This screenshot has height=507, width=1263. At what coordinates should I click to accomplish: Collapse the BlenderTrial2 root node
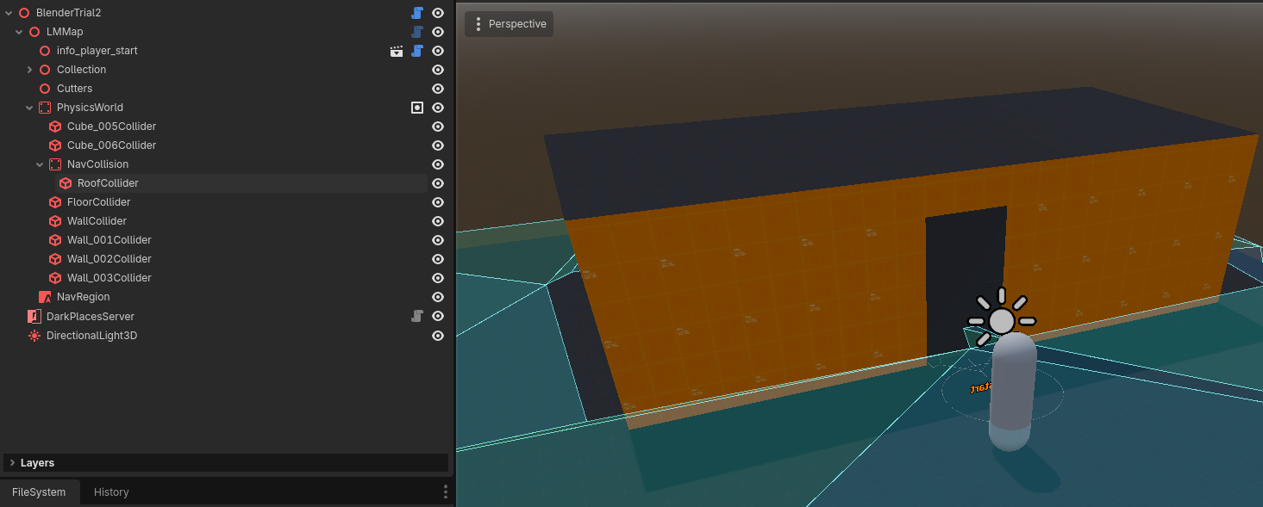point(9,13)
